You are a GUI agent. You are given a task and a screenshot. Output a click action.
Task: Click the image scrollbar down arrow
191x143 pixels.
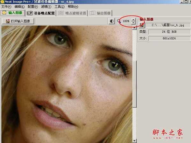tap(134, 140)
